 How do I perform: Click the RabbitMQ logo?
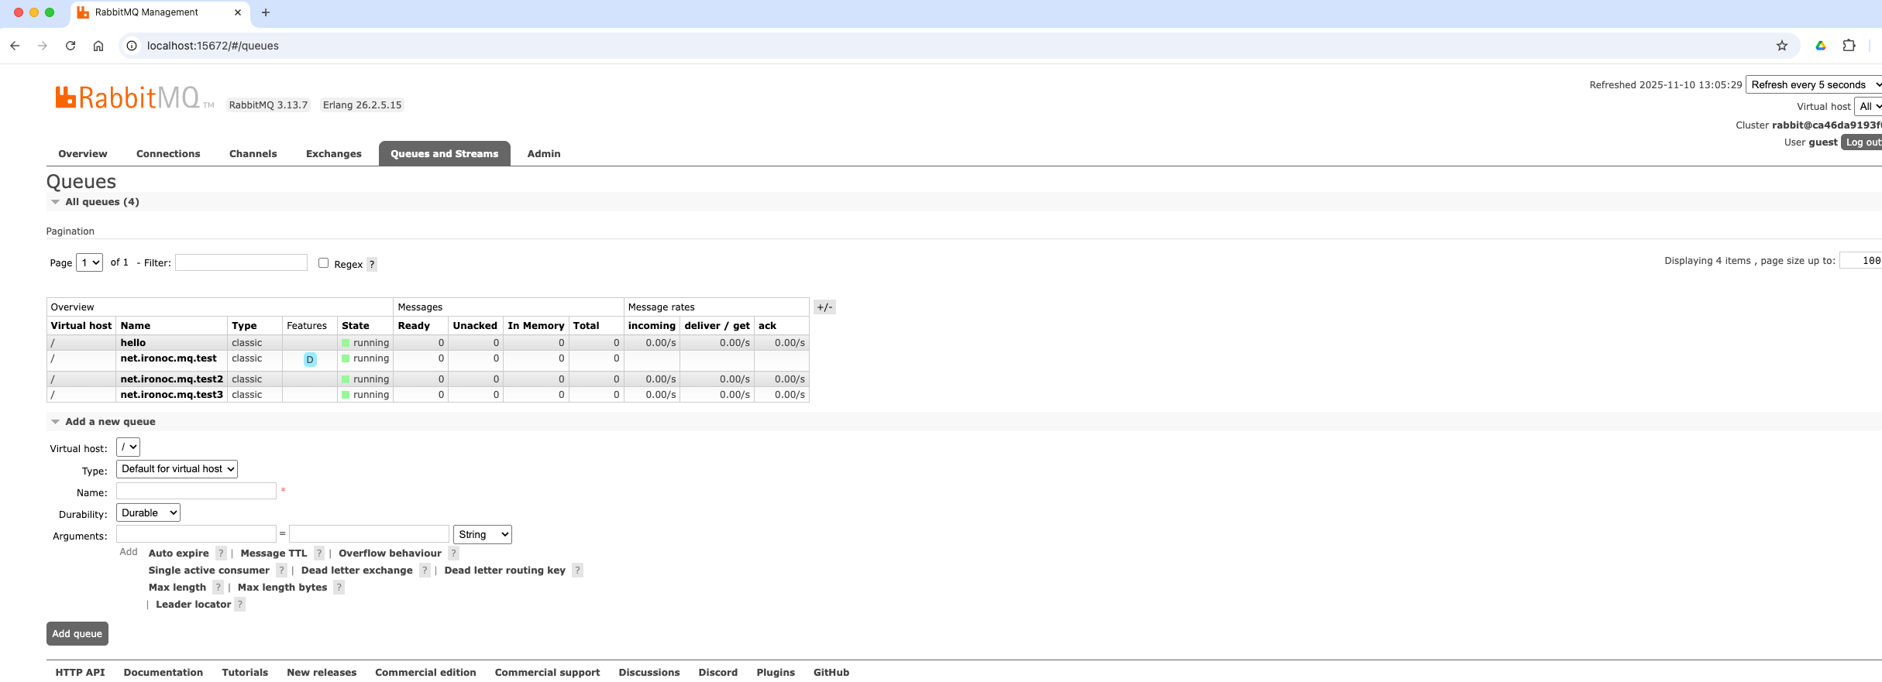pos(128,98)
